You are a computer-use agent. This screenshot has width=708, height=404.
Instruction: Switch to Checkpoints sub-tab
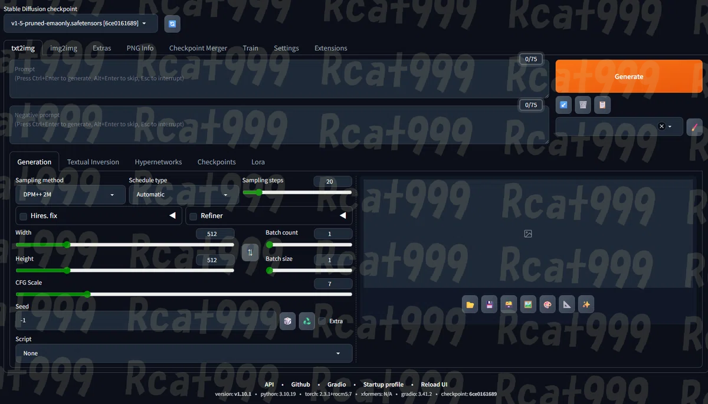(x=217, y=162)
